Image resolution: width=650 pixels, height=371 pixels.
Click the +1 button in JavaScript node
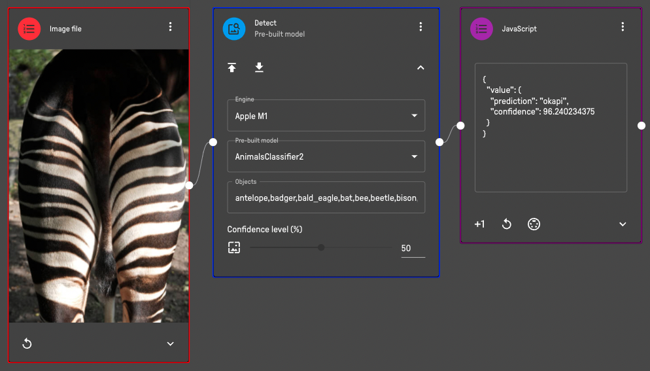(x=479, y=224)
